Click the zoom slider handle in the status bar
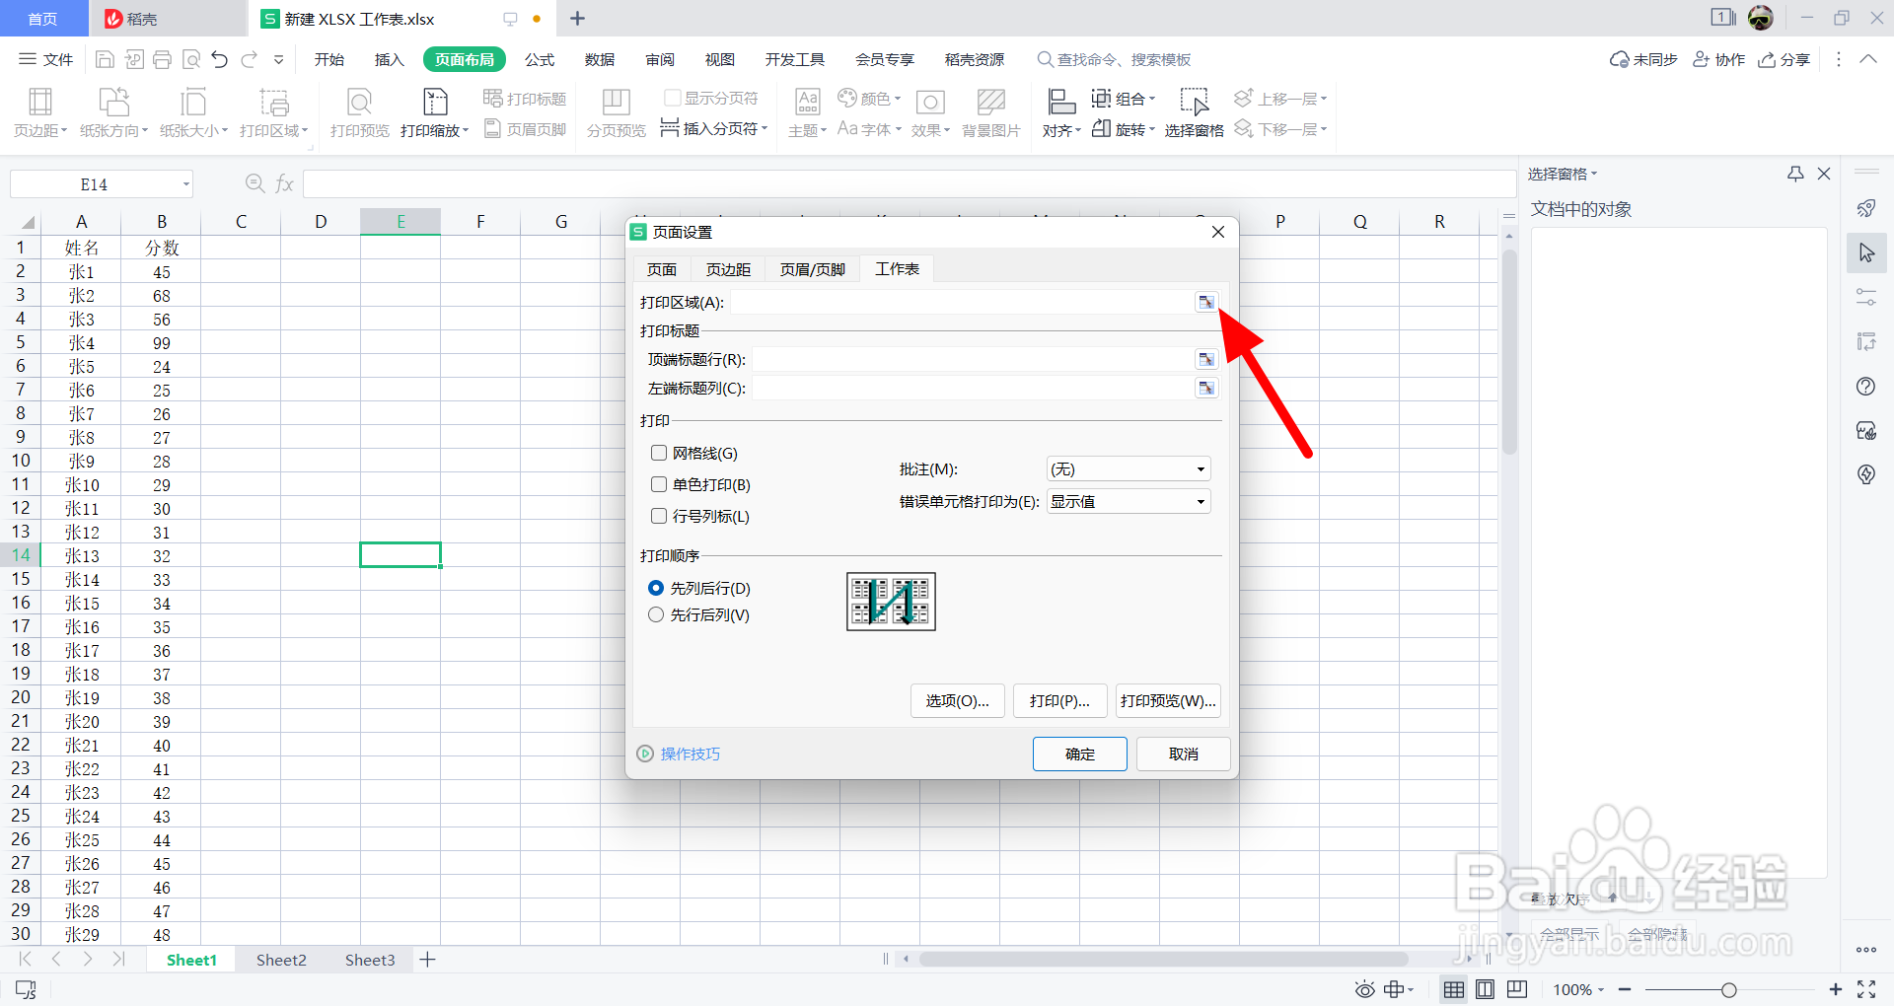This screenshot has width=1894, height=1006. click(x=1728, y=989)
